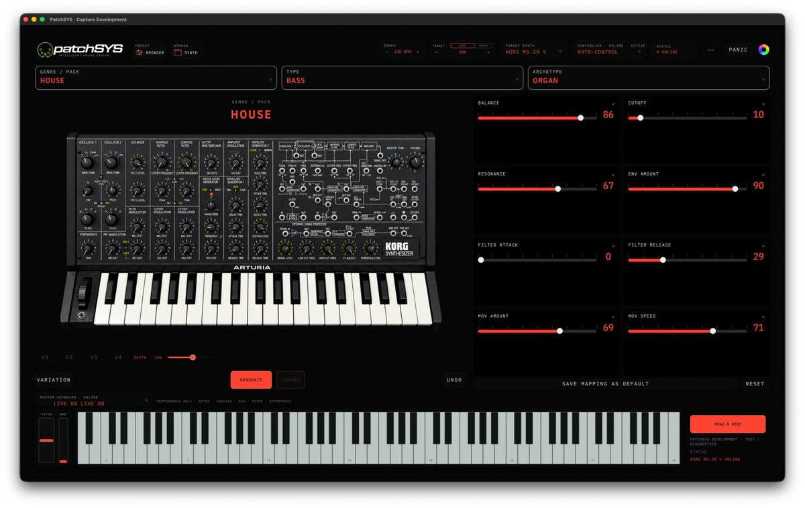
Task: Select variation slot V2
Action: coord(69,357)
